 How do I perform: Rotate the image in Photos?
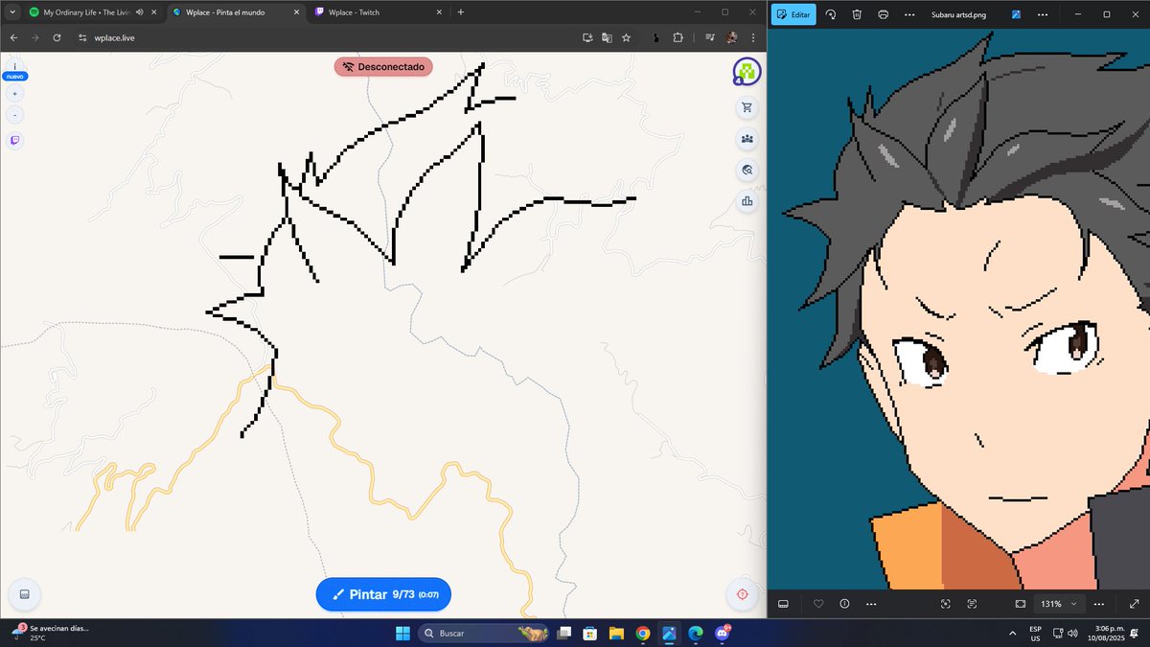(831, 14)
